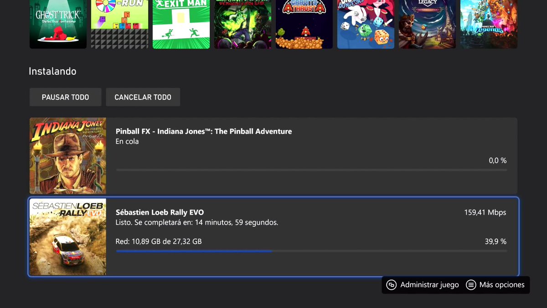Select the -RUN puzzle game tile
Viewport: 547px width, 308px height.
pyautogui.click(x=119, y=25)
